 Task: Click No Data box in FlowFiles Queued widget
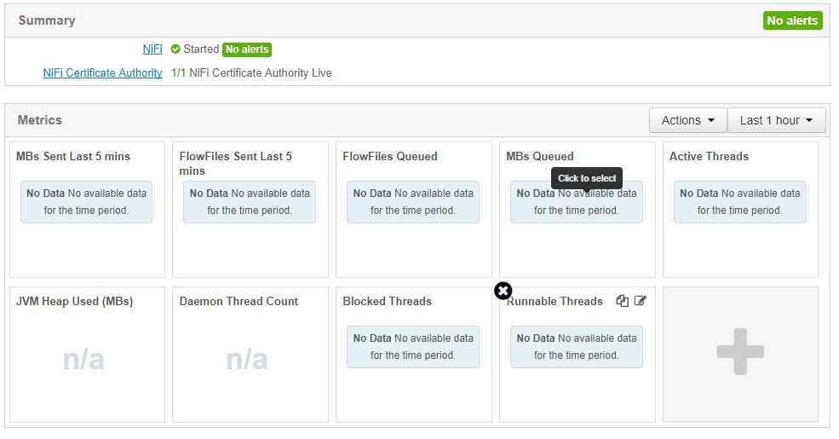coord(413,202)
